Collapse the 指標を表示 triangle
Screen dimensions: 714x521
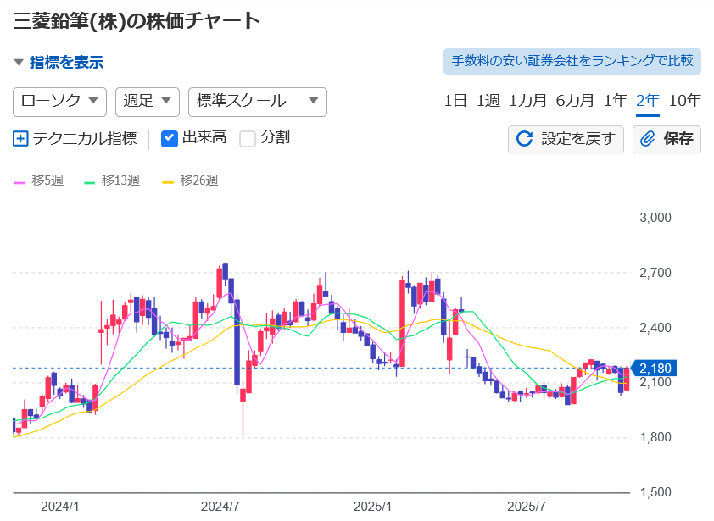(19, 62)
